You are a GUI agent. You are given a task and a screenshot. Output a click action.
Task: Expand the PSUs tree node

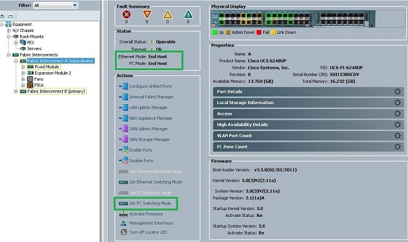click(x=23, y=85)
